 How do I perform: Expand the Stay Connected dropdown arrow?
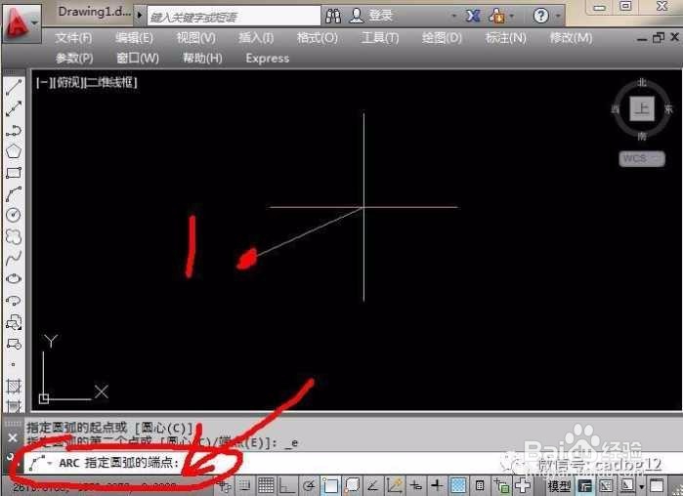512,17
